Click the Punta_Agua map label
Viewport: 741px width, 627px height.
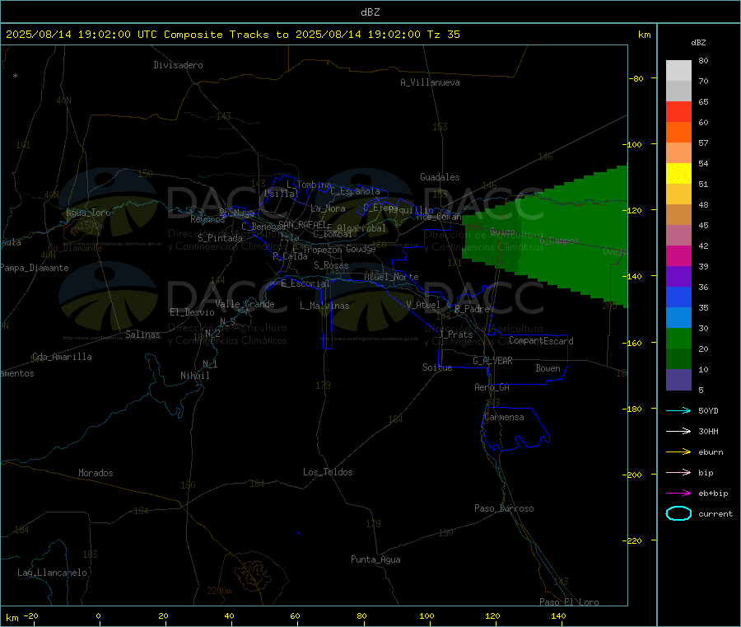point(375,559)
